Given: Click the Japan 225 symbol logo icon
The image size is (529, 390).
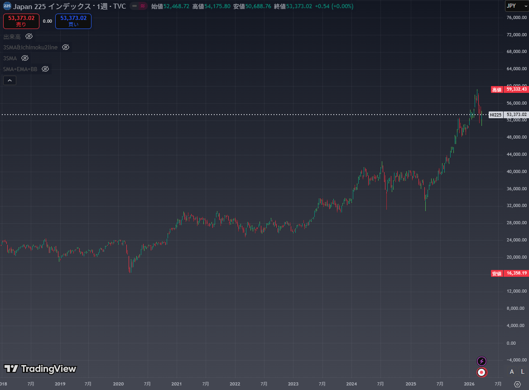Looking at the screenshot, I should click(x=7, y=6).
